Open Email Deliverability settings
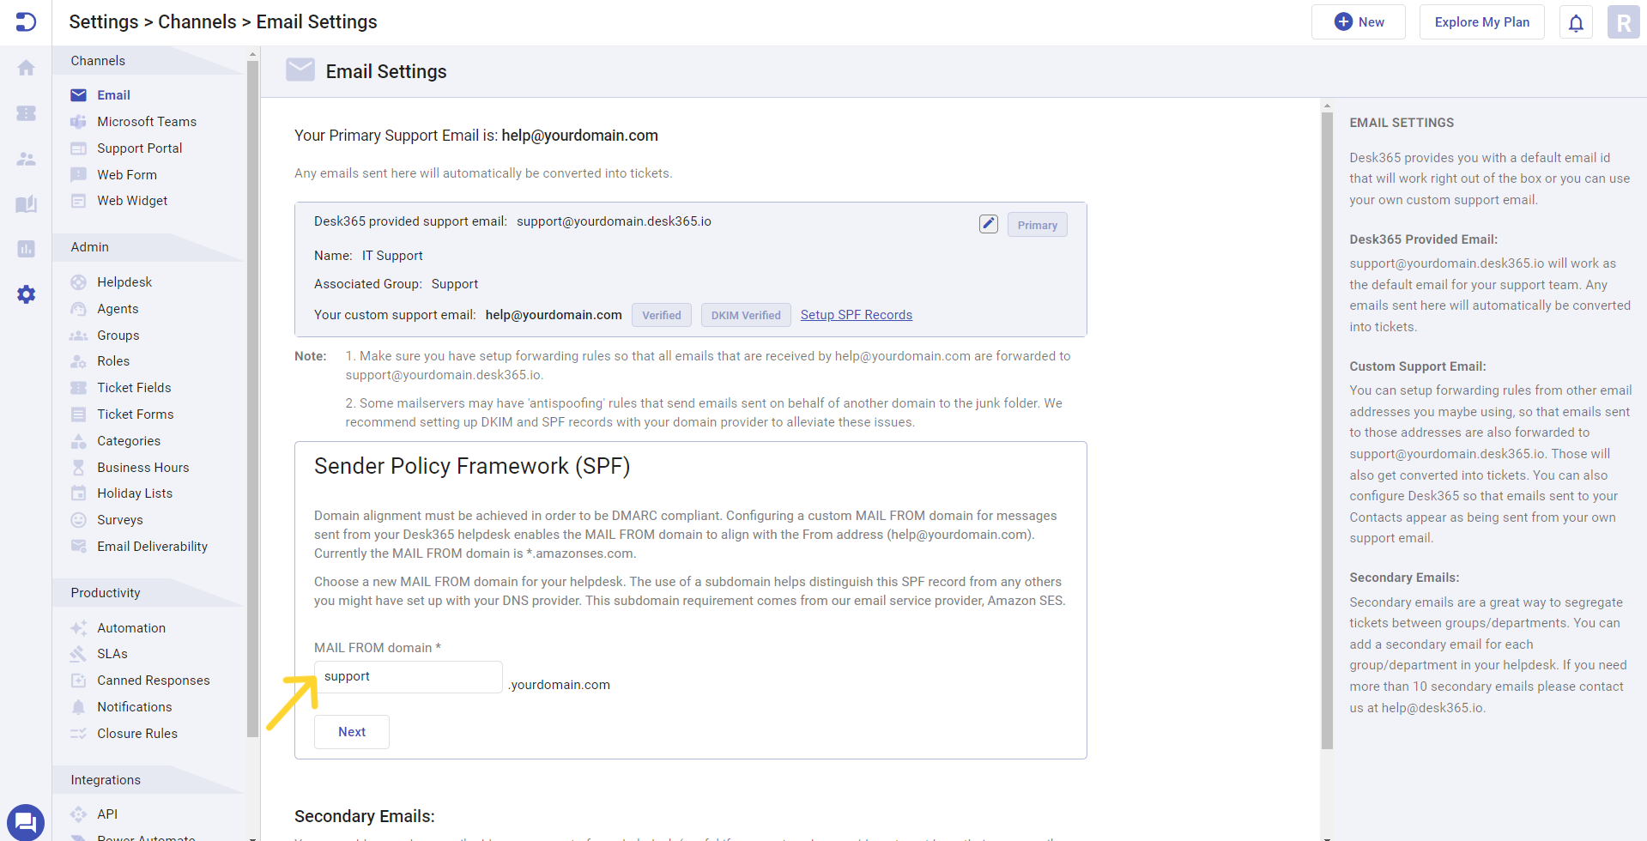 (152, 546)
